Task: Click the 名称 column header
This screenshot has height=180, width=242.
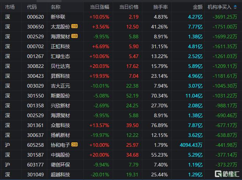Action: click(x=56, y=7)
